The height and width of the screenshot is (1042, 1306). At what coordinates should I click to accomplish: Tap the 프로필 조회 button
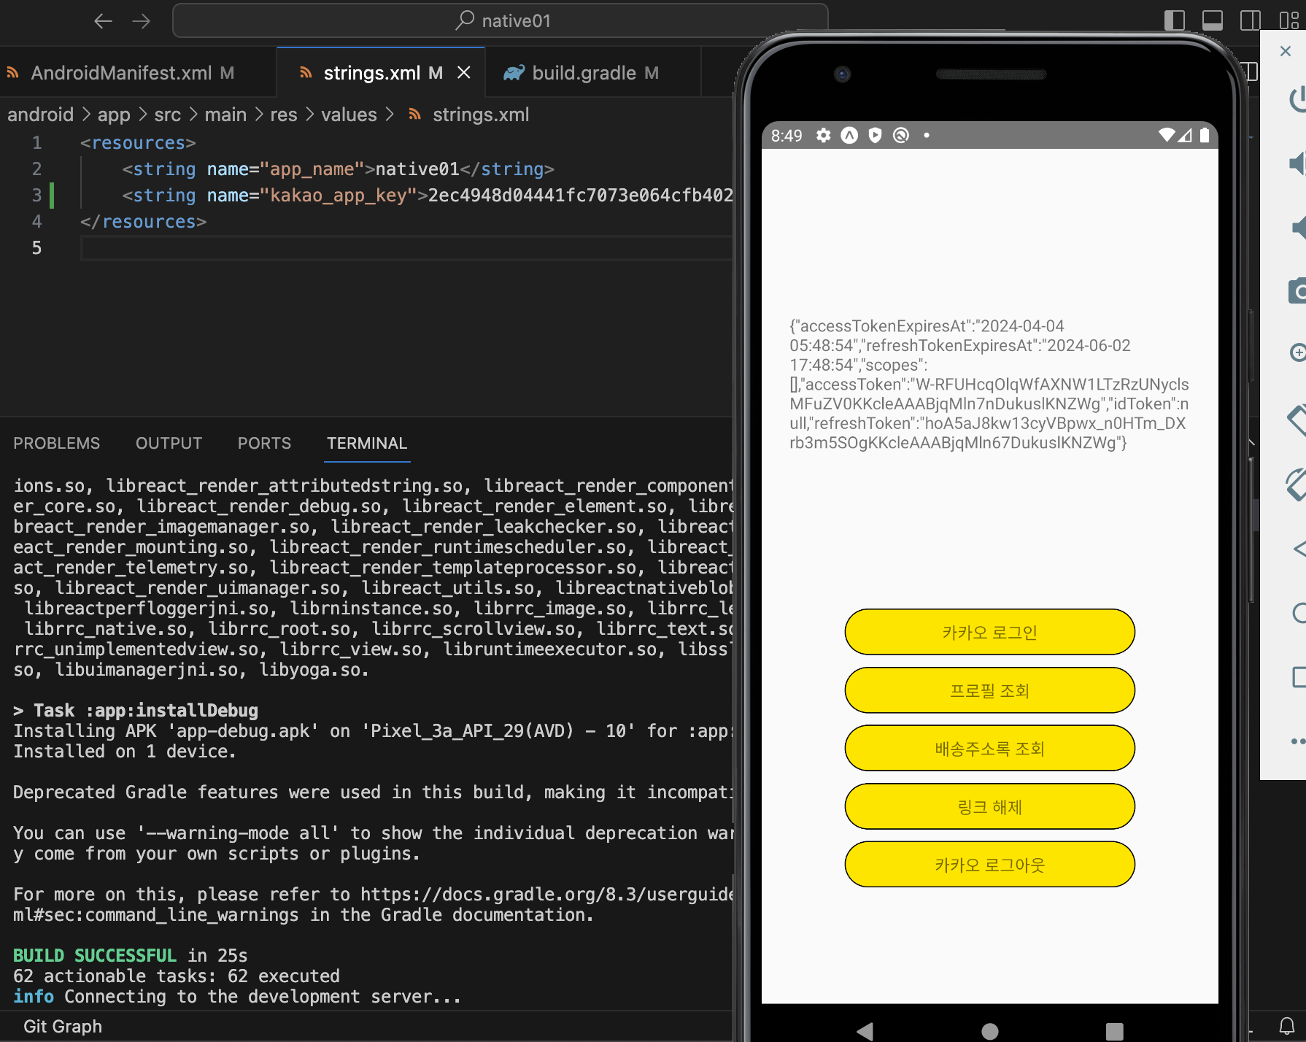click(x=989, y=690)
